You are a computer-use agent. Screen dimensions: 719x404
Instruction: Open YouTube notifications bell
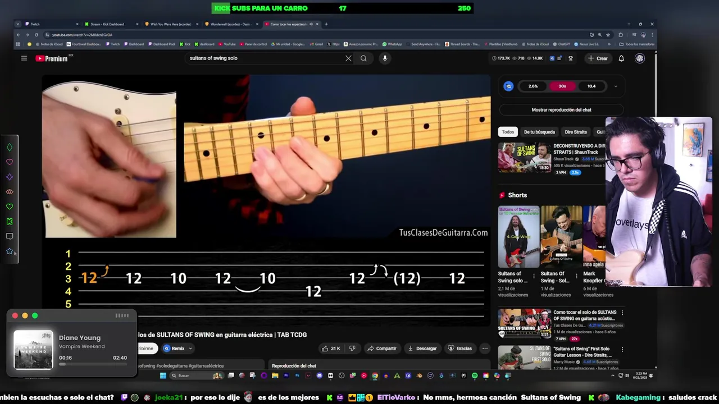coord(621,58)
